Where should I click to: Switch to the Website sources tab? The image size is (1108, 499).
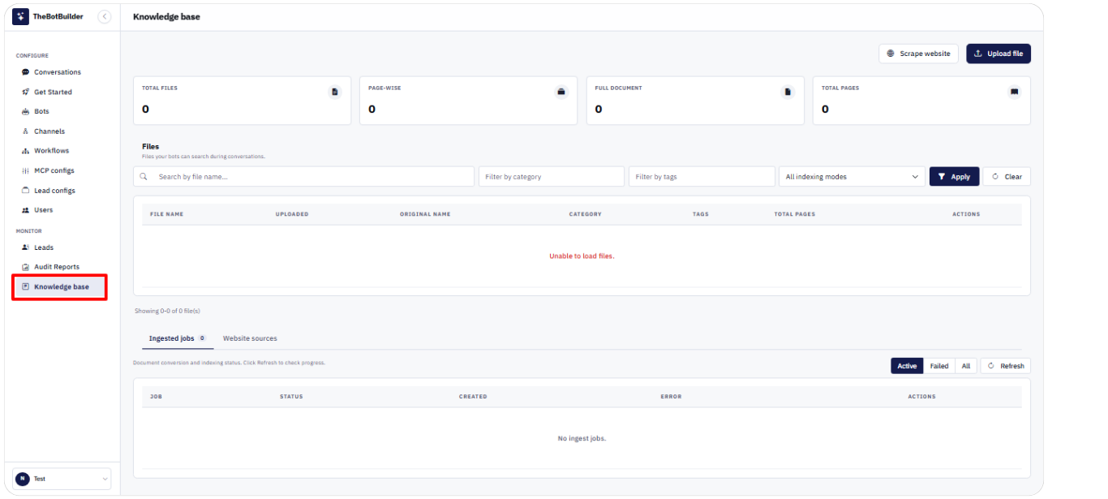[250, 338]
